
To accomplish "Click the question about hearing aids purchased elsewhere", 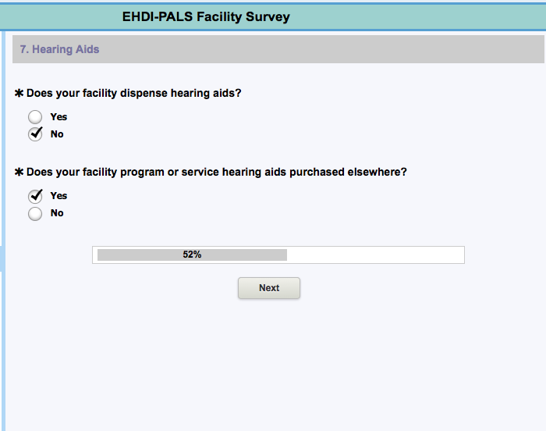I will pyautogui.click(x=217, y=172).
